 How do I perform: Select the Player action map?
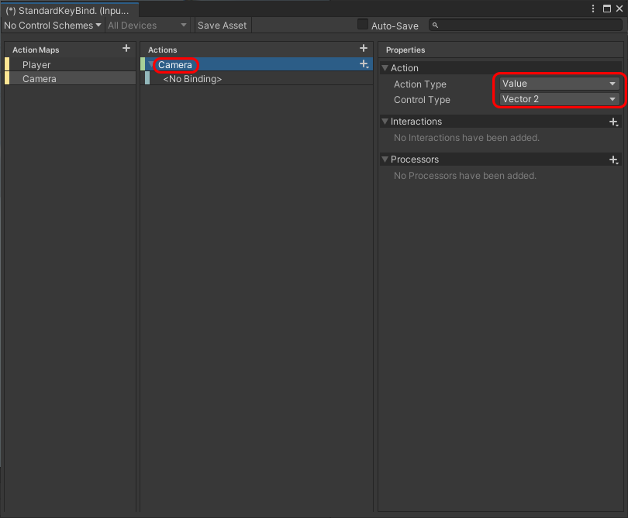pos(70,64)
